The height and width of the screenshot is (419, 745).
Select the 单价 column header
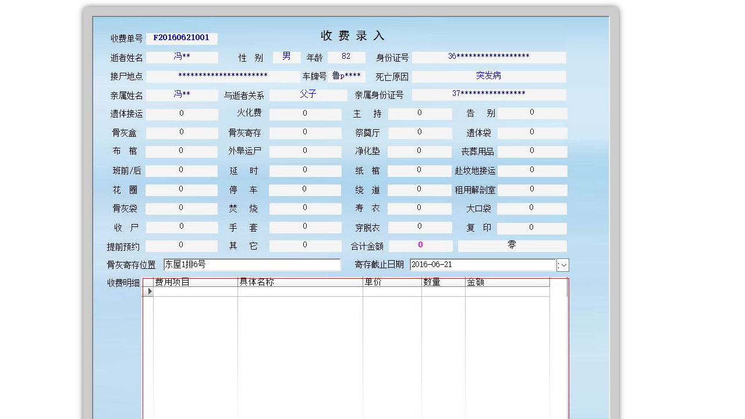click(x=390, y=282)
